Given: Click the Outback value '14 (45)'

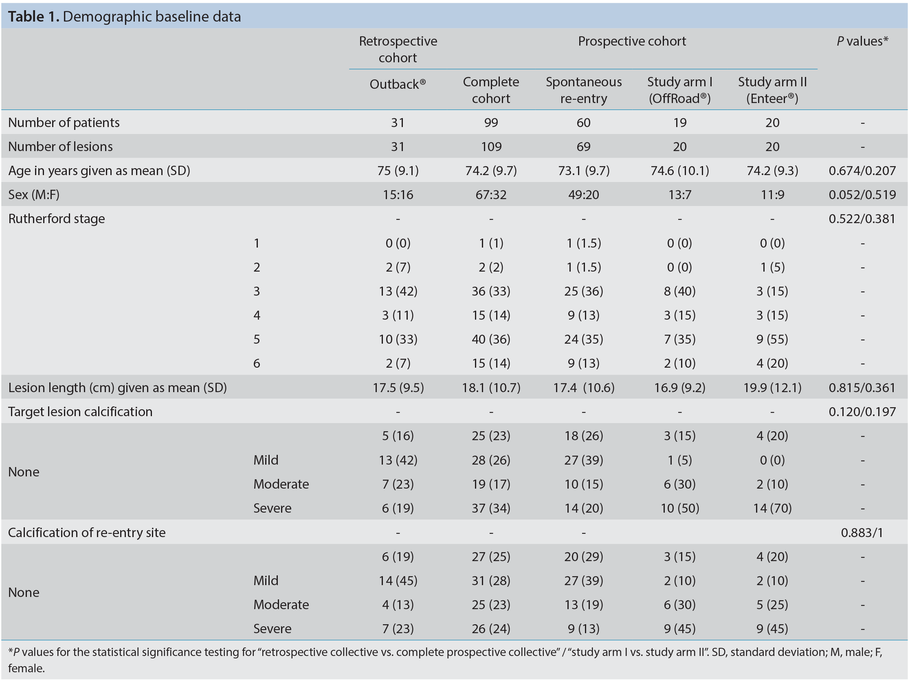Looking at the screenshot, I should [x=398, y=581].
